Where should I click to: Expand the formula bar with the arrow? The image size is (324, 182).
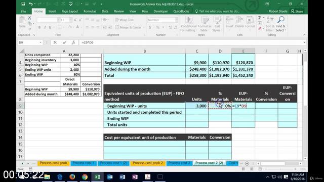(x=304, y=42)
